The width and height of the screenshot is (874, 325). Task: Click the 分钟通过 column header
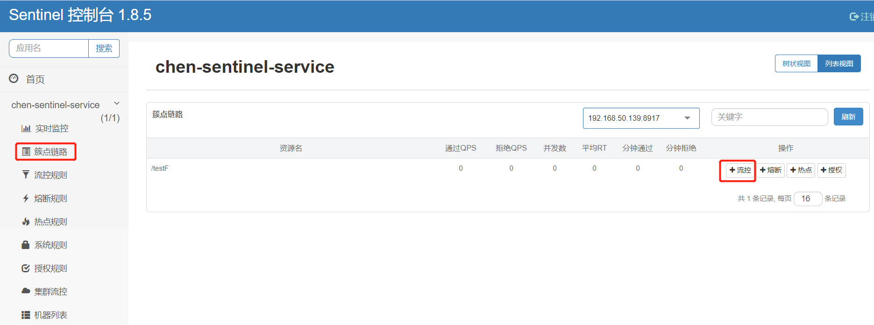click(638, 148)
